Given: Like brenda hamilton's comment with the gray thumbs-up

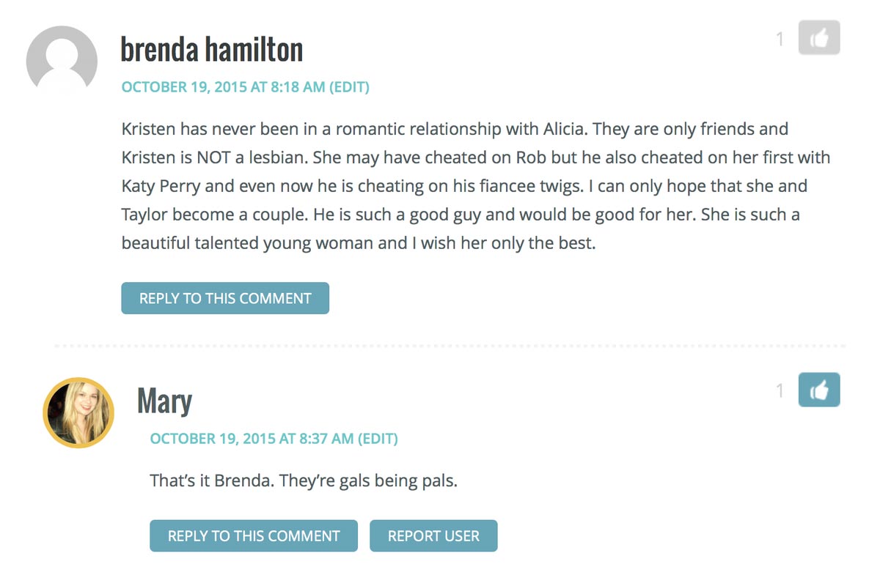Looking at the screenshot, I should click(818, 38).
